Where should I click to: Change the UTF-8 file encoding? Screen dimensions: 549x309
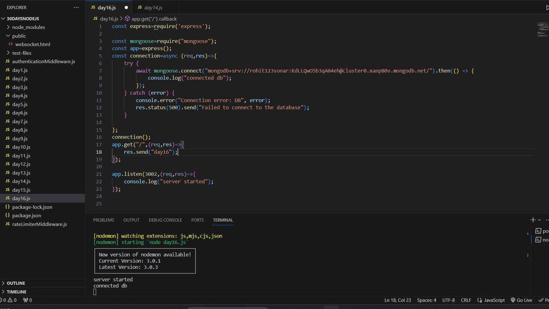(x=448, y=300)
